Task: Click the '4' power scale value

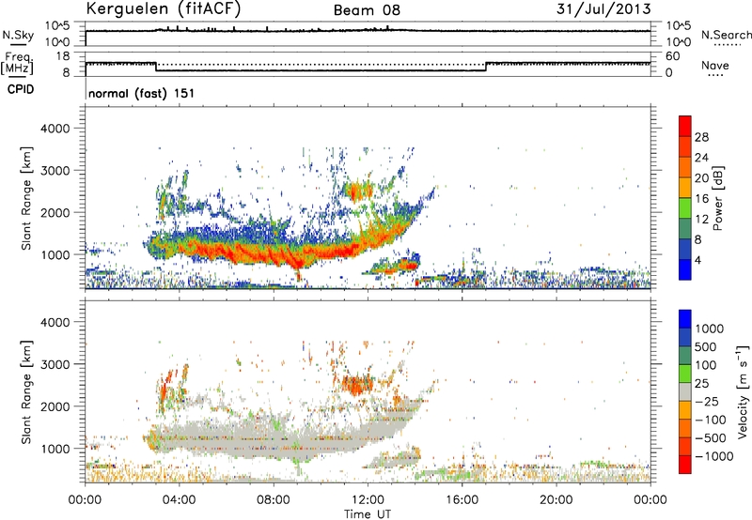Action: tap(697, 260)
